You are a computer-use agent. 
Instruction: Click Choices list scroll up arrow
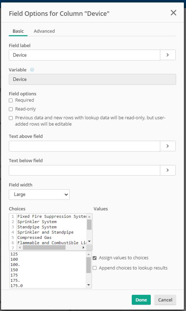[x=89, y=217]
